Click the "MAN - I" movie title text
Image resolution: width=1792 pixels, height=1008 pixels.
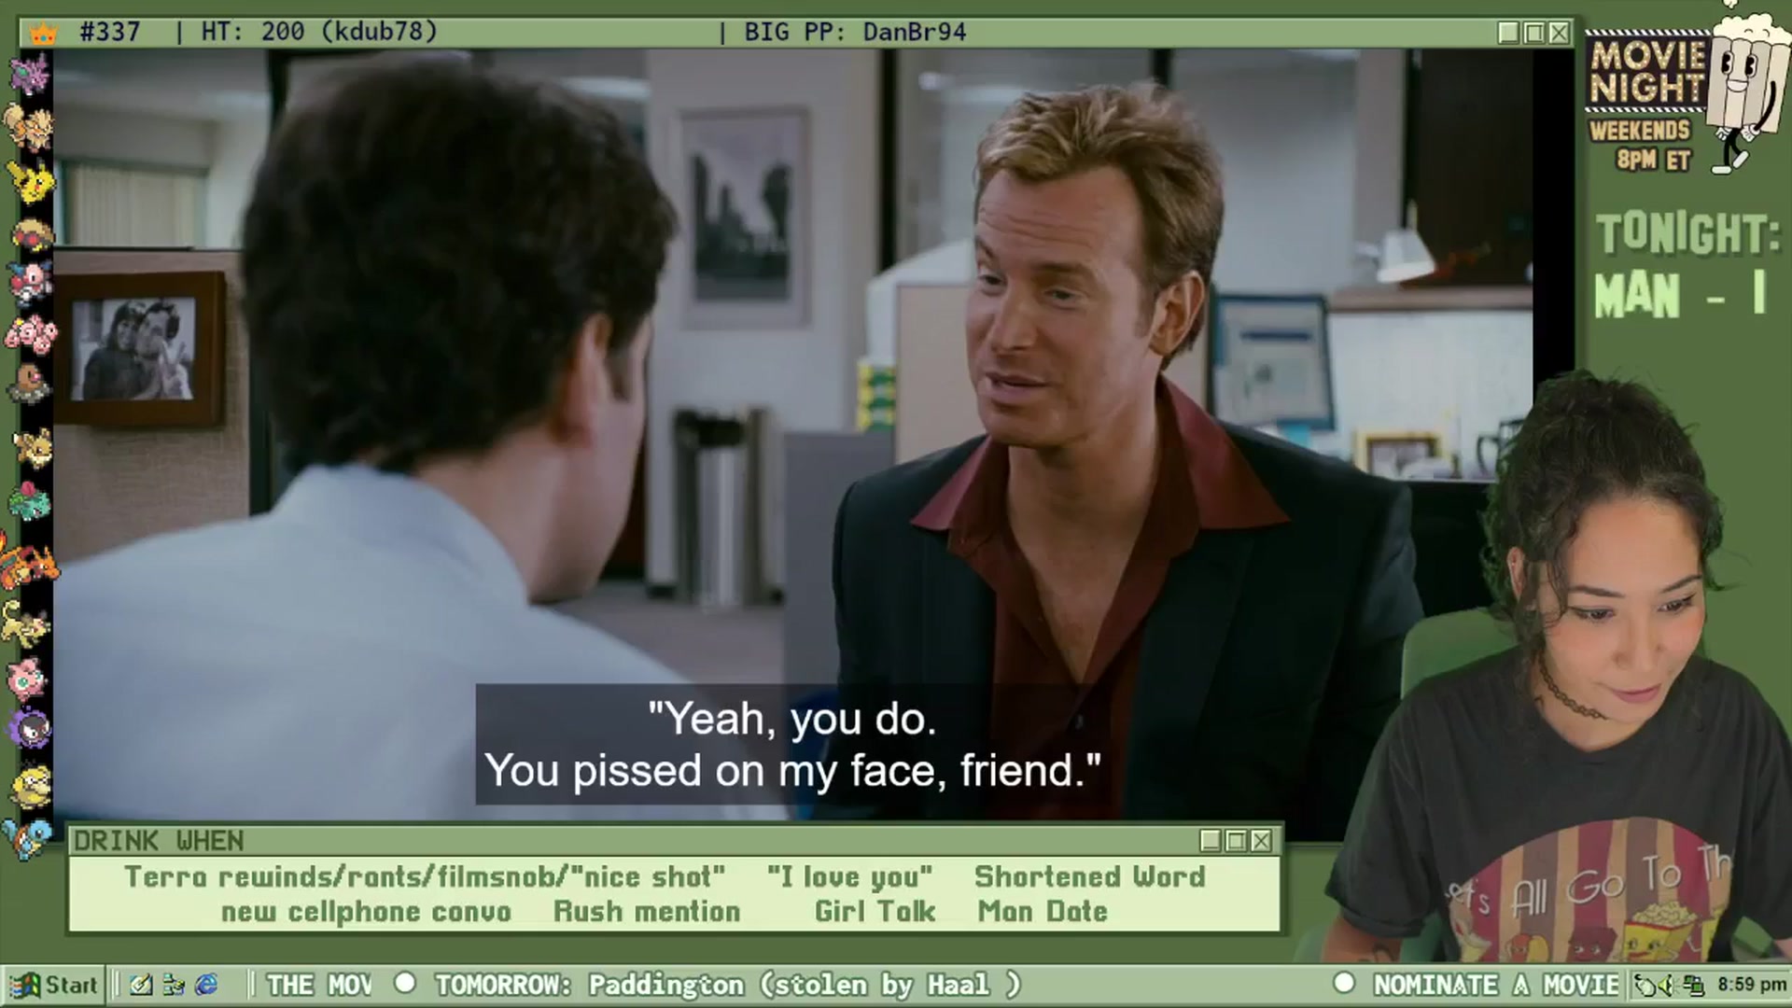(1681, 295)
